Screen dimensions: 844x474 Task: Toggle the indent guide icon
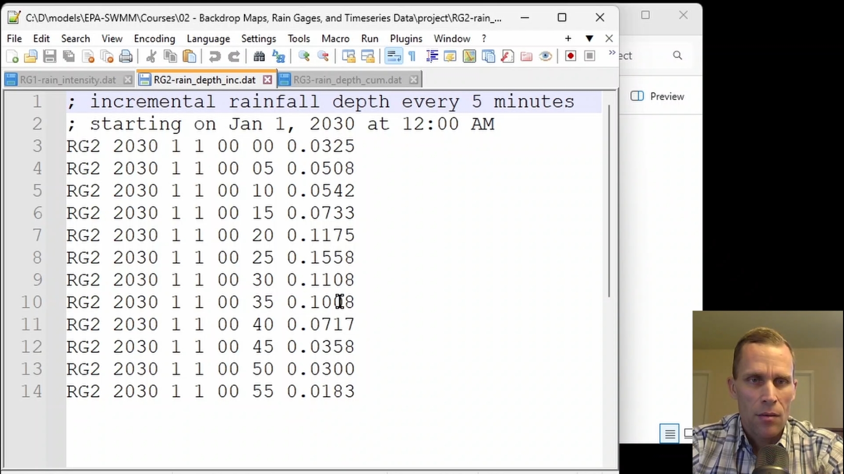432,57
